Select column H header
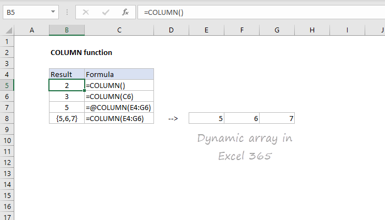The image size is (385, 220). coord(312,30)
